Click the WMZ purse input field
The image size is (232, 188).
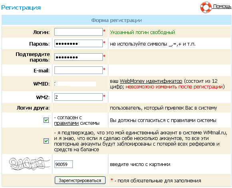[x=78, y=97]
